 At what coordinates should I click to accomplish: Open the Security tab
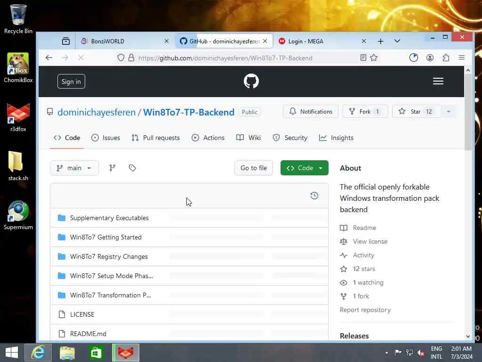290,138
